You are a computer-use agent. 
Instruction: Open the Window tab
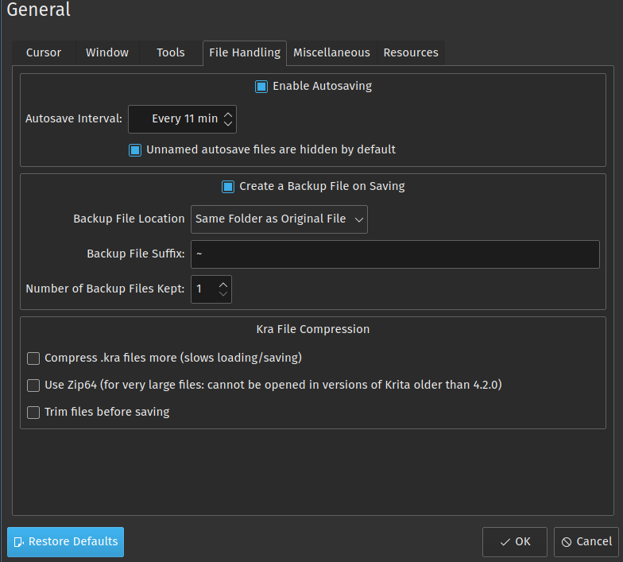click(x=107, y=52)
